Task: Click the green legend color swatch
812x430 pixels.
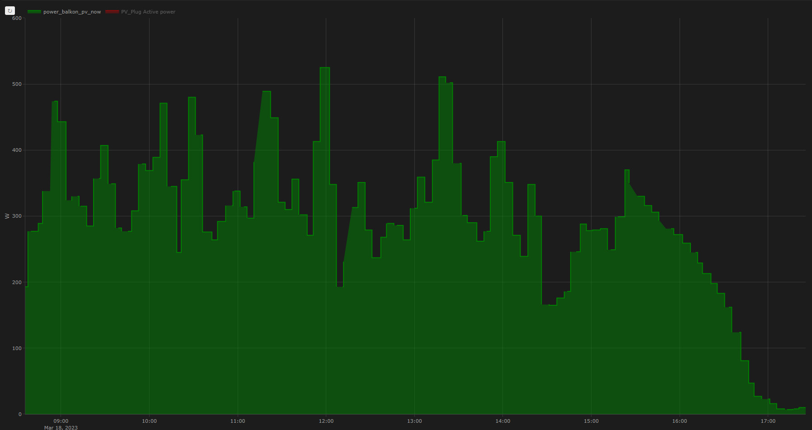Action: pyautogui.click(x=34, y=12)
